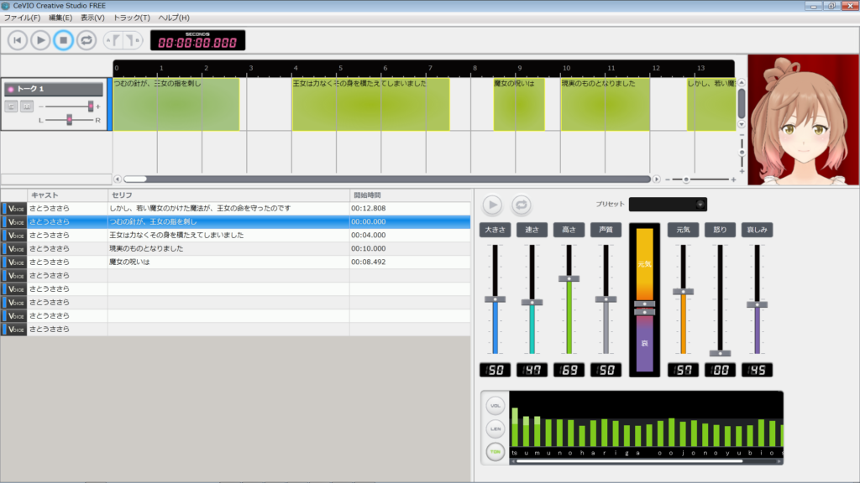
Task: Toggle repeat in the voice parameter panel
Action: (x=521, y=205)
